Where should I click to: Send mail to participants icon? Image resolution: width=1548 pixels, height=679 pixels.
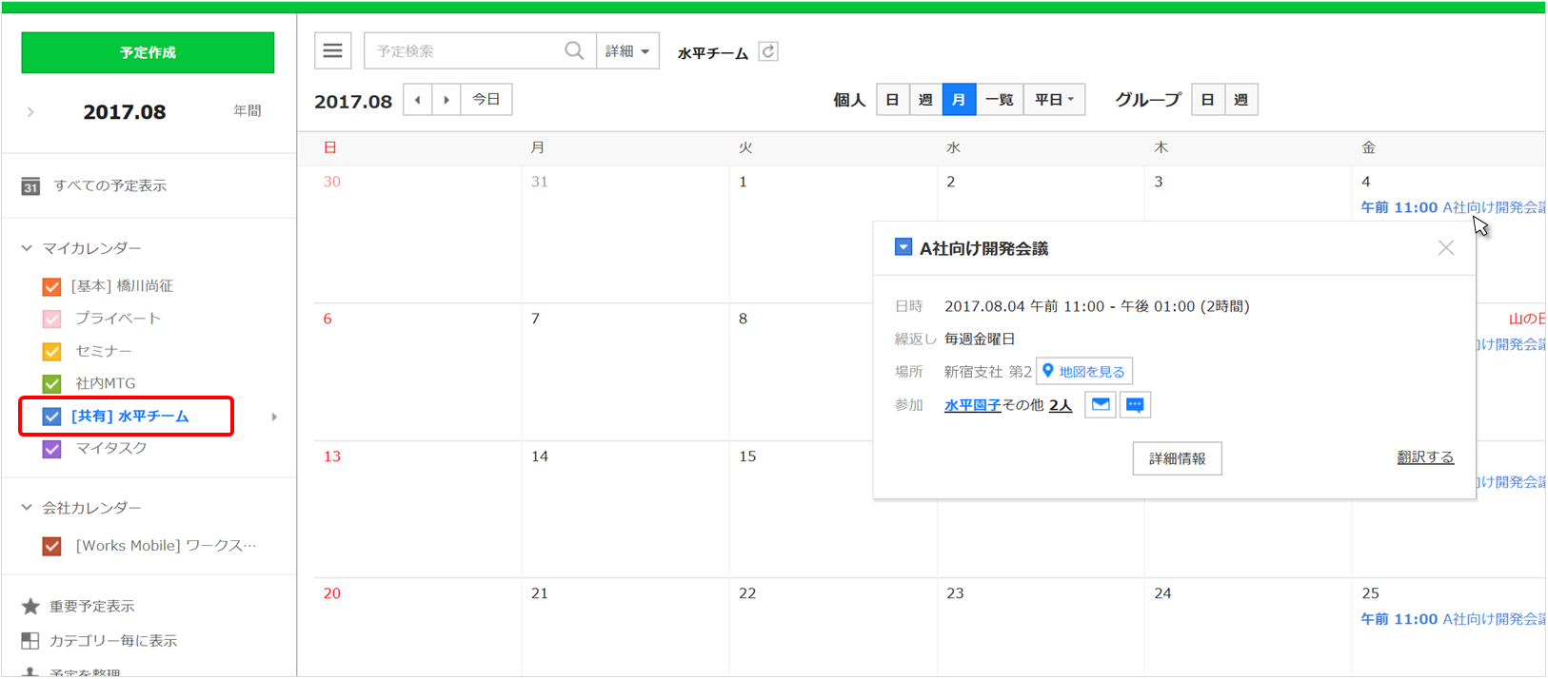pos(1101,405)
